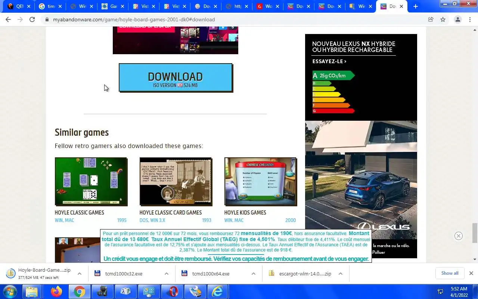Close the tim tab
The height and width of the screenshot is (299, 478).
[60, 6]
